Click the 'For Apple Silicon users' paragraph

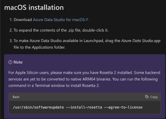click(84, 79)
